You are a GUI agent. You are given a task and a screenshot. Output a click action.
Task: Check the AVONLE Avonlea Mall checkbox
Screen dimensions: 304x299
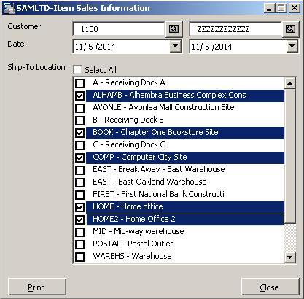(79, 108)
